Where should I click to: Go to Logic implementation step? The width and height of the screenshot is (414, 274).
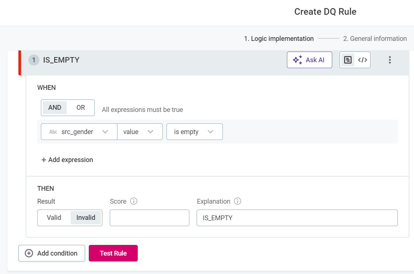click(278, 39)
